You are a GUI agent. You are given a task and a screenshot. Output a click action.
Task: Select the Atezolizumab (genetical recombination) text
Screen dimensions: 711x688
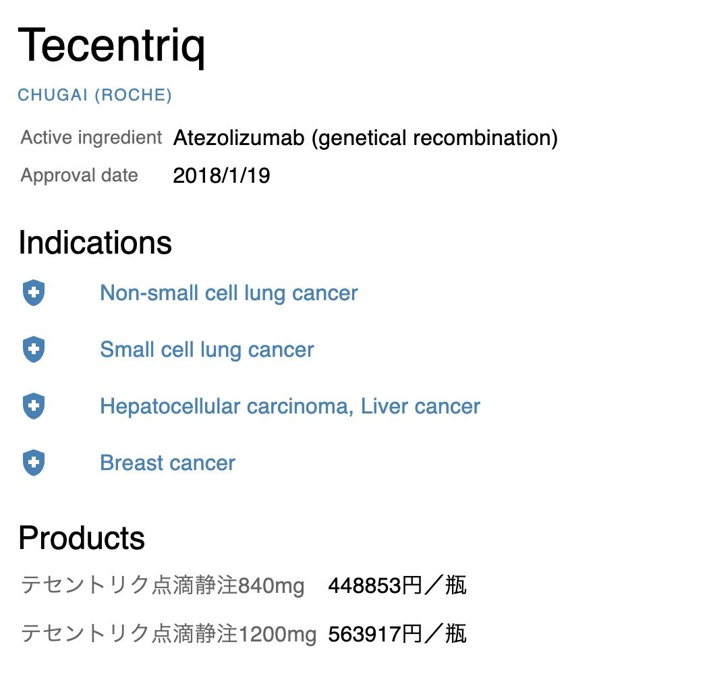click(x=365, y=138)
